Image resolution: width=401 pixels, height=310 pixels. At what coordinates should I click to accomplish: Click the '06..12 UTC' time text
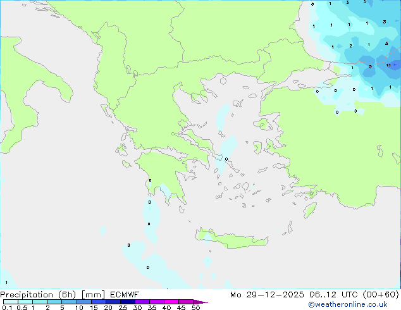click(334, 295)
